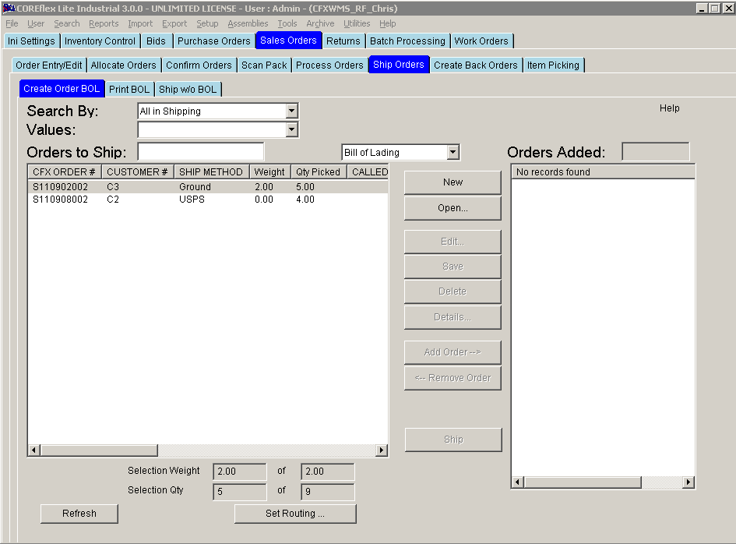Click the COREflex app icon in title bar
Viewport: 736px width, 544px height.
click(x=9, y=8)
